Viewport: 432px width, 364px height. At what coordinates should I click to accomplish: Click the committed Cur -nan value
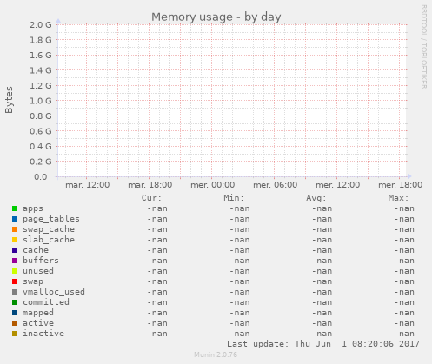157,302
